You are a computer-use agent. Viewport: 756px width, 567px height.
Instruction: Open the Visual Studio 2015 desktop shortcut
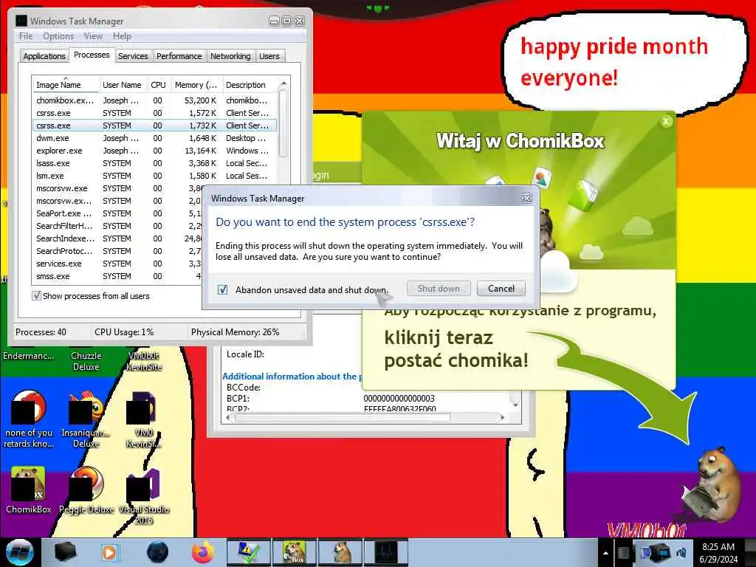[x=143, y=495]
